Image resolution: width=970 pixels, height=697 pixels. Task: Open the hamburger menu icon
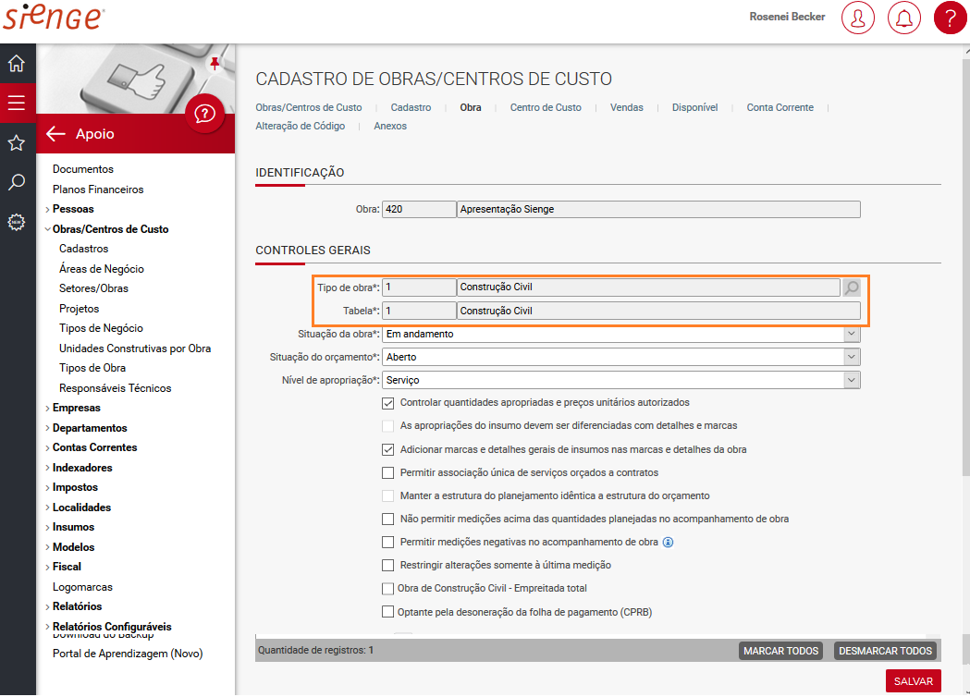(x=17, y=103)
